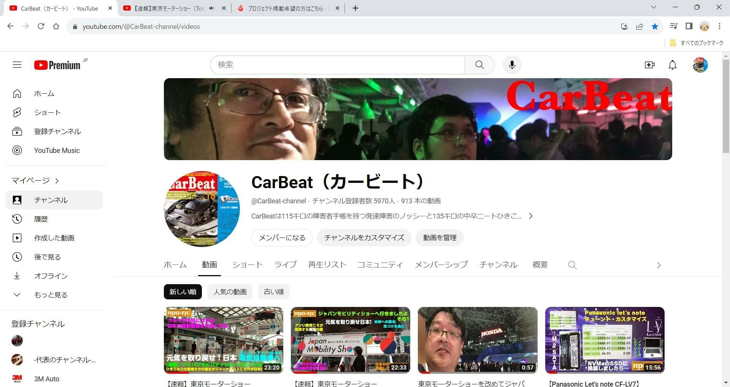This screenshot has height=387, width=730.
Task: Click the voice search microphone icon
Action: pyautogui.click(x=512, y=65)
